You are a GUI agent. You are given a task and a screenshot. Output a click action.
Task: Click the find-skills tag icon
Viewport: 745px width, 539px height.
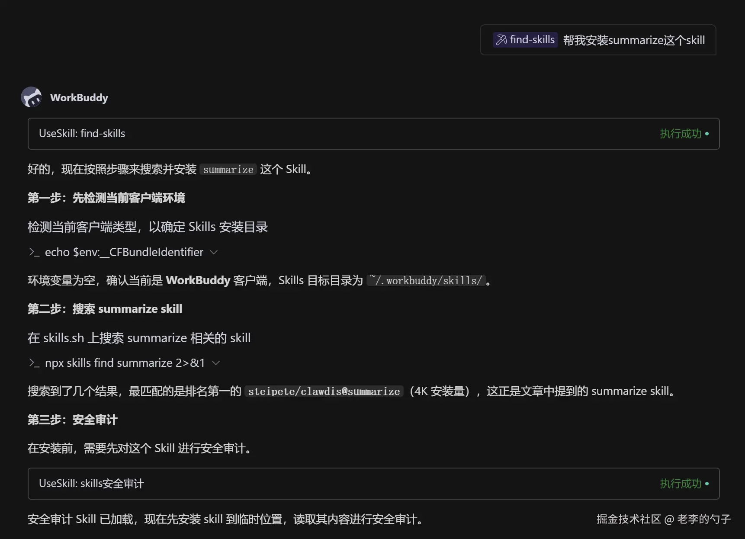pyautogui.click(x=501, y=40)
